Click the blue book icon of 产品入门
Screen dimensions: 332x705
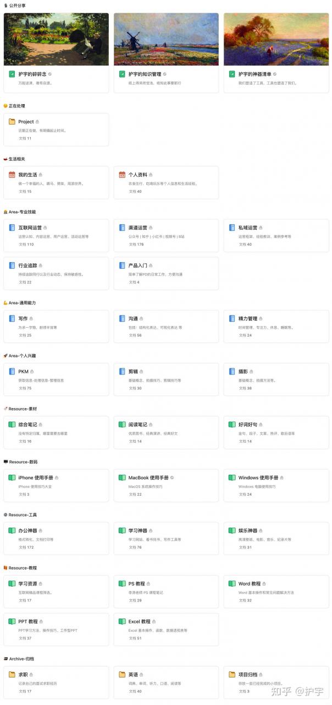[x=122, y=265]
